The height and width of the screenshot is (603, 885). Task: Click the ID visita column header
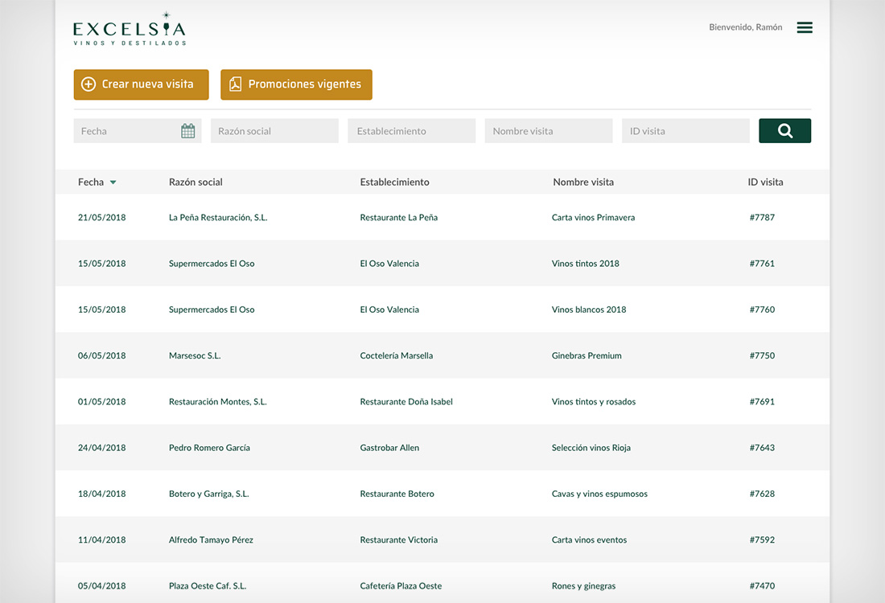tap(765, 183)
